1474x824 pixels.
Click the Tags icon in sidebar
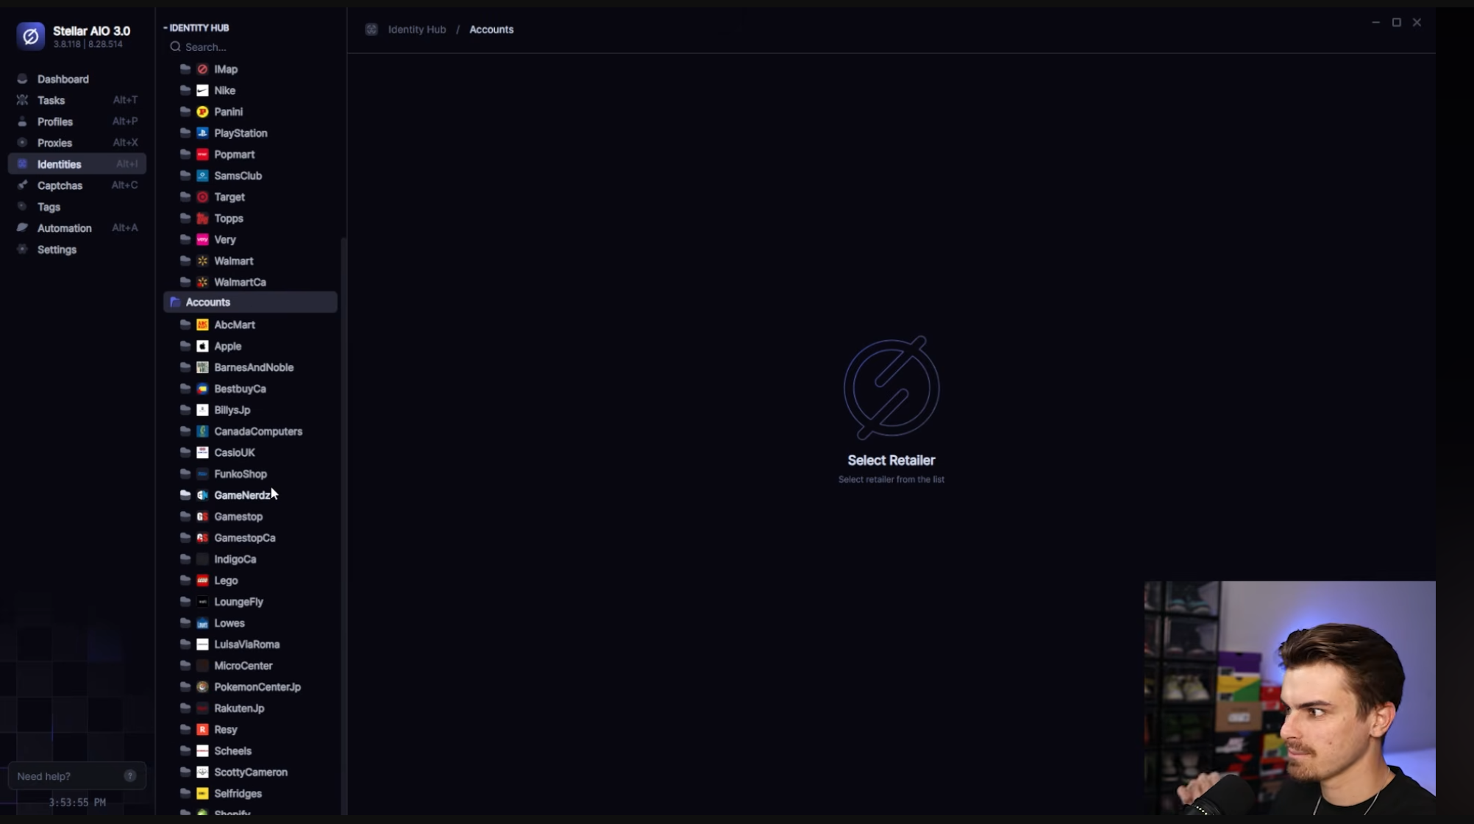pos(22,207)
